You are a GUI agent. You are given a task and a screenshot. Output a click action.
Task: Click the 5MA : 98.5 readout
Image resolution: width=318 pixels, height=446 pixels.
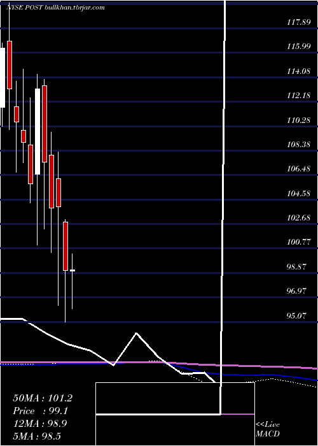(37, 436)
